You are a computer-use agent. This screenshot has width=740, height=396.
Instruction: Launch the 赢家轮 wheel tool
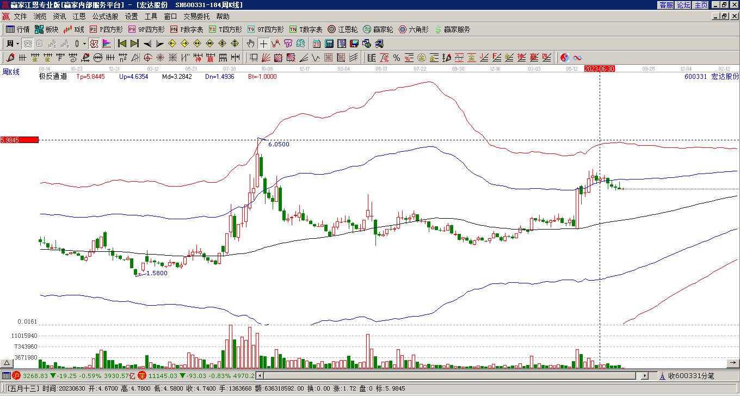coord(378,29)
